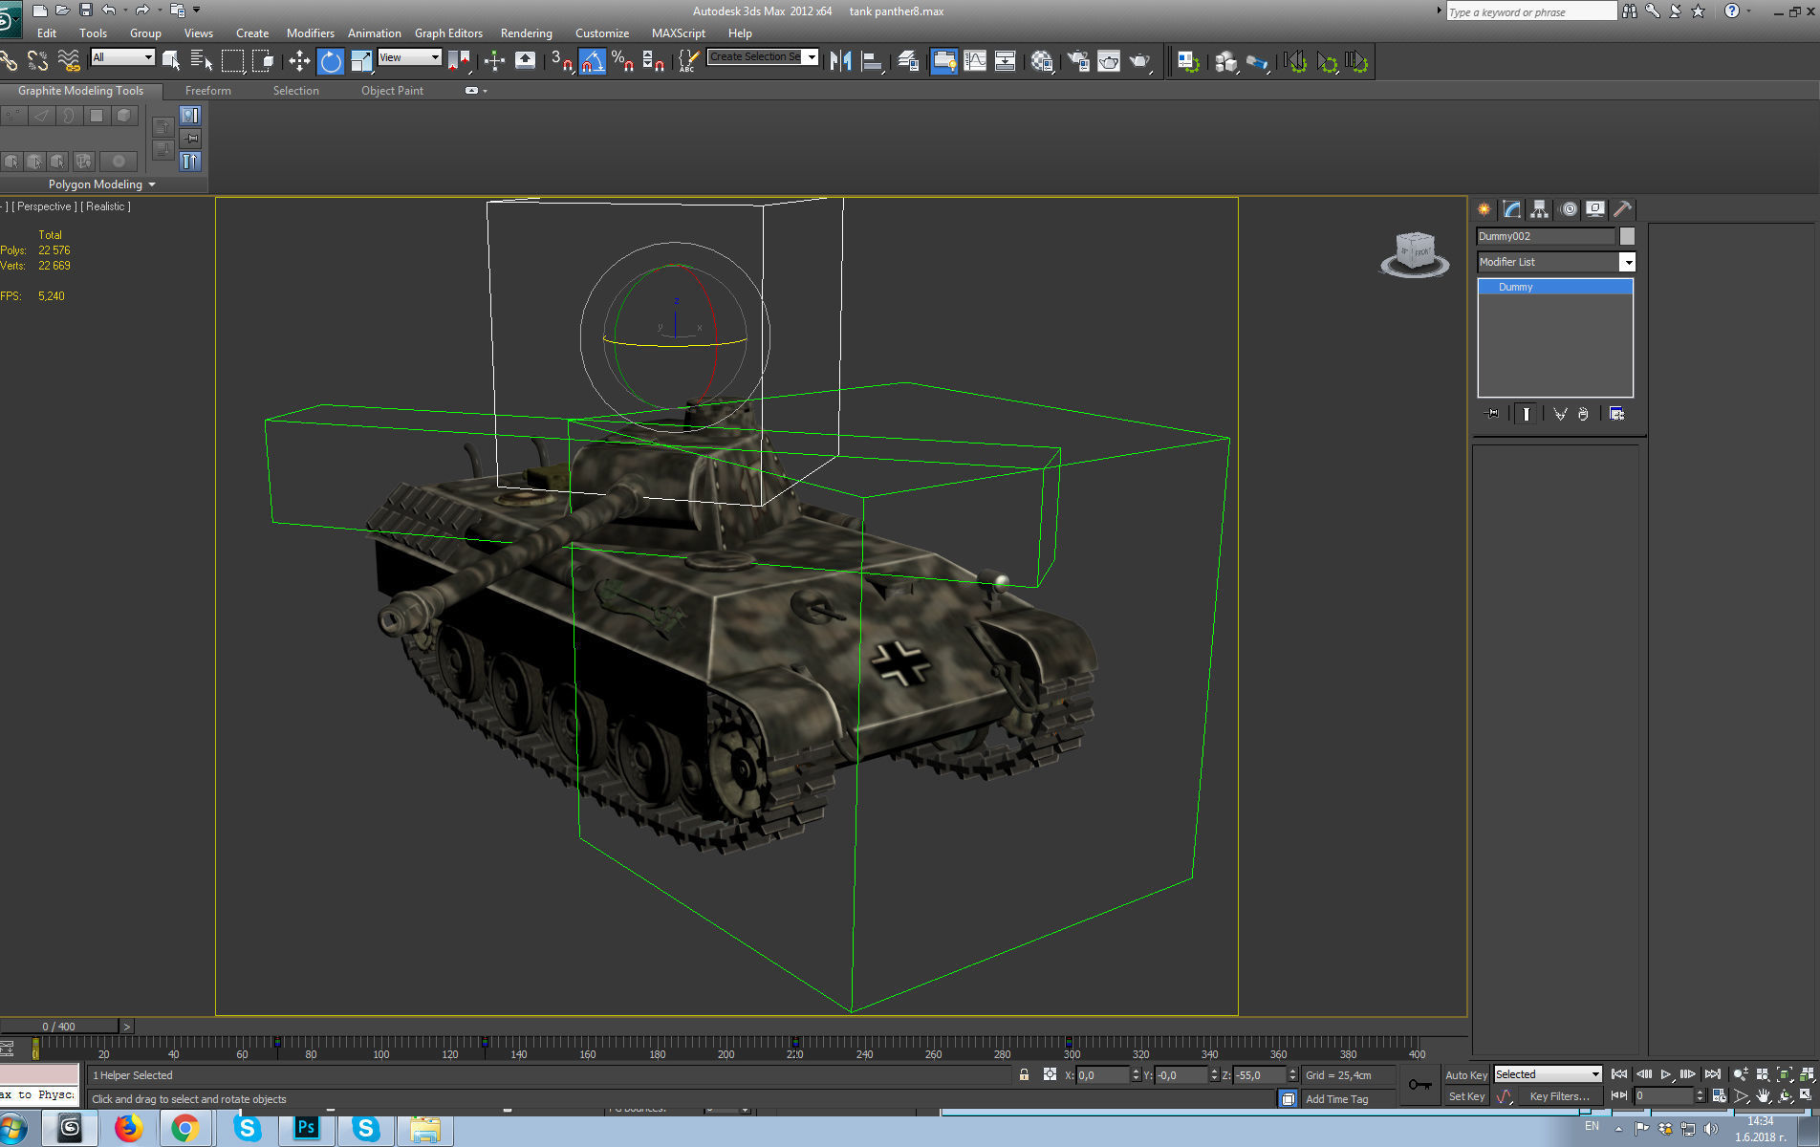Click the Set Keys large key button
This screenshot has height=1147, width=1820.
click(1420, 1085)
